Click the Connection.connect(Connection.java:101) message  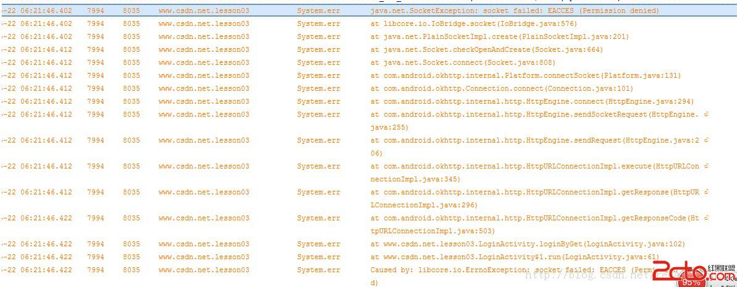coord(502,88)
